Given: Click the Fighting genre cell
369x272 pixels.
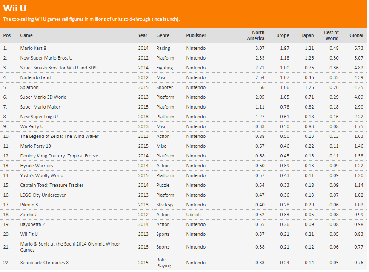Looking at the screenshot, I should point(165,68).
